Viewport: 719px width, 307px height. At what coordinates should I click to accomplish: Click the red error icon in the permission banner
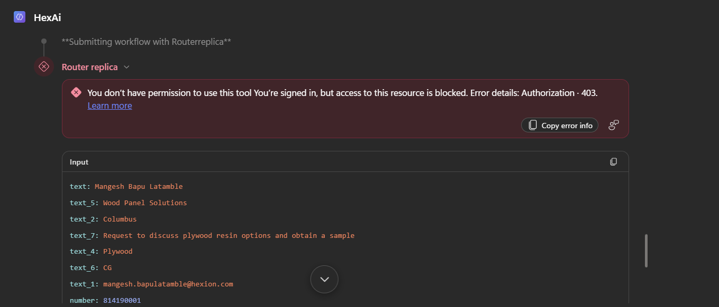tap(76, 93)
